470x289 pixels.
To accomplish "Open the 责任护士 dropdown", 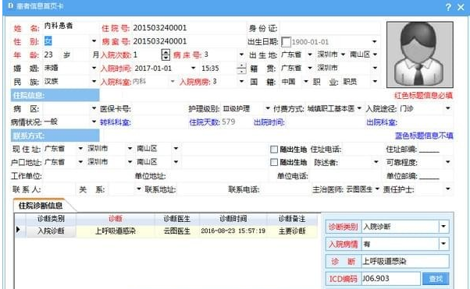I will point(448,189).
